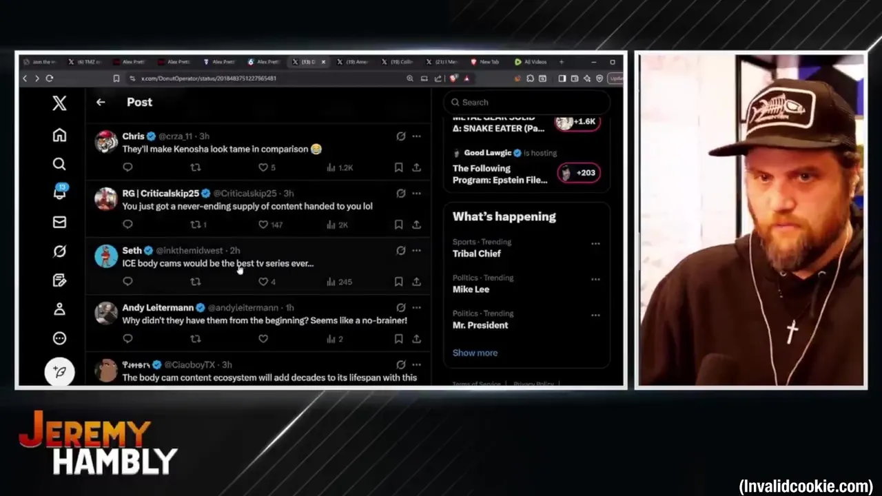Open more options on Andy Leitermann's comment
This screenshot has width=882, height=496.
pos(416,308)
